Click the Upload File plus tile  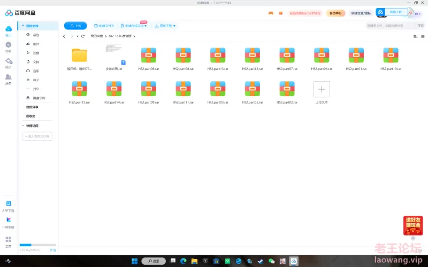point(322,89)
